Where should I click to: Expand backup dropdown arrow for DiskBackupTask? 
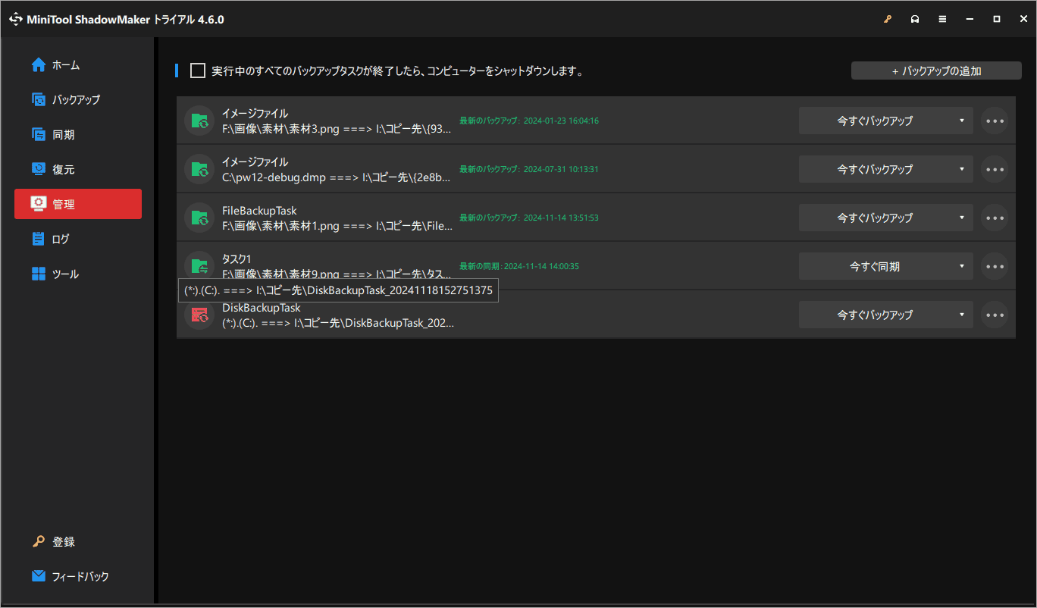(x=962, y=315)
